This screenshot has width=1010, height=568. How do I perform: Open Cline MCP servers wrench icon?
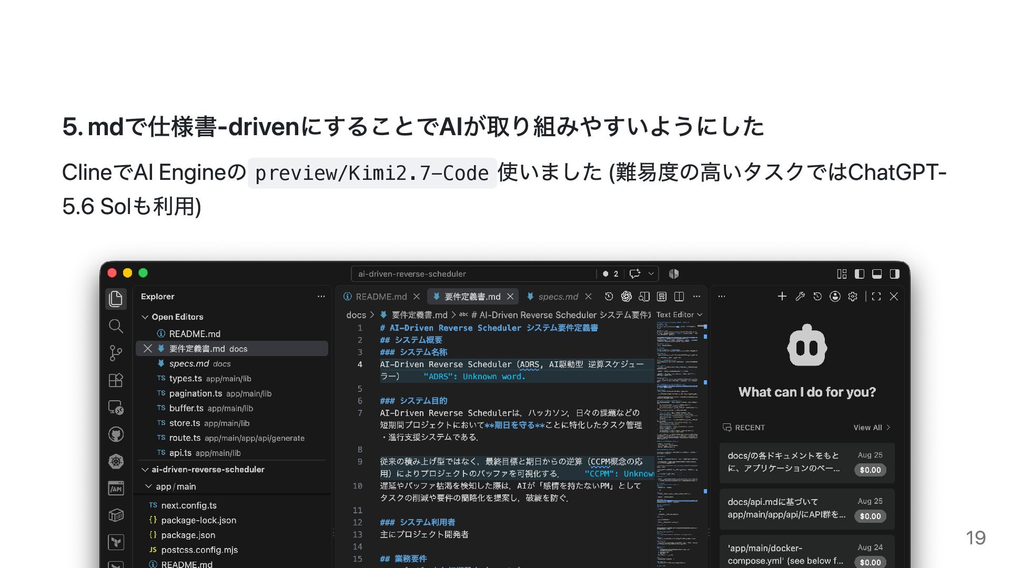pos(800,297)
